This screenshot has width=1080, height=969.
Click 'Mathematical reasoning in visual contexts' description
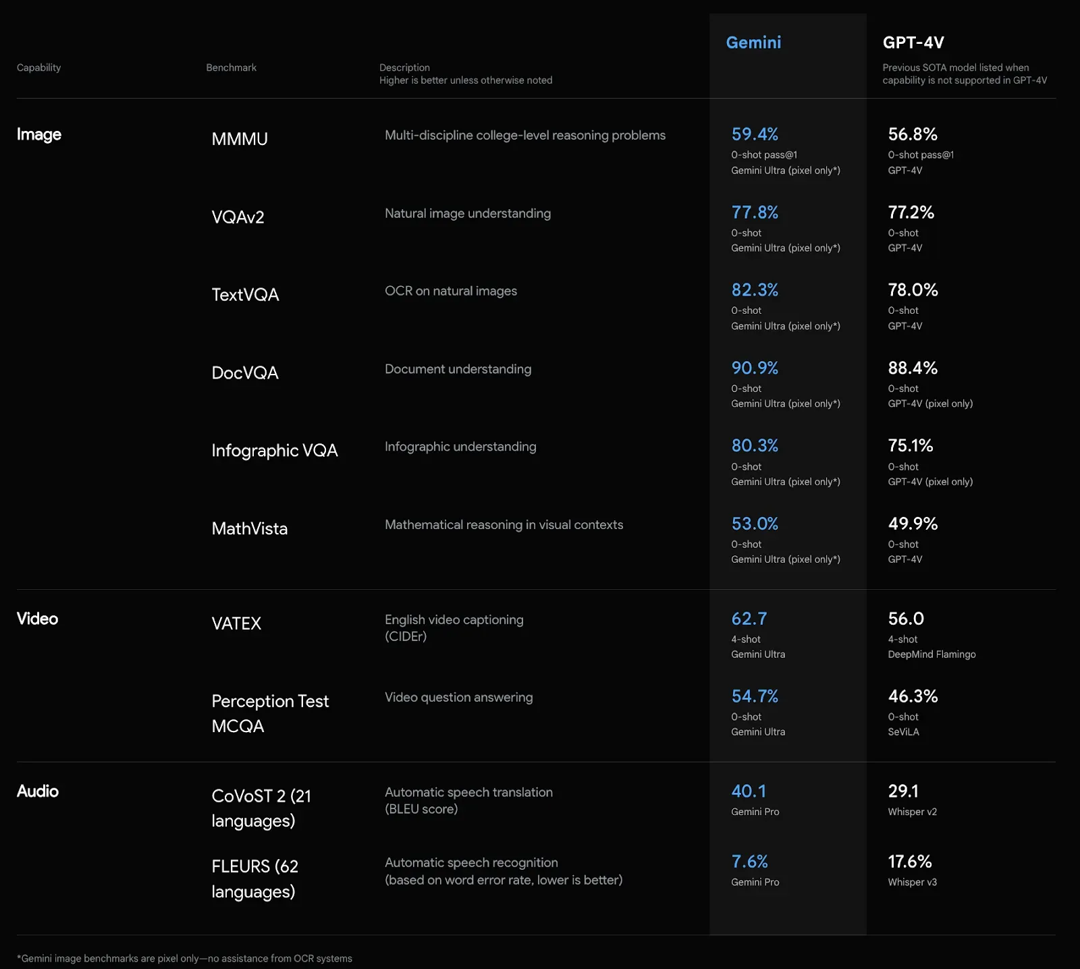504,525
